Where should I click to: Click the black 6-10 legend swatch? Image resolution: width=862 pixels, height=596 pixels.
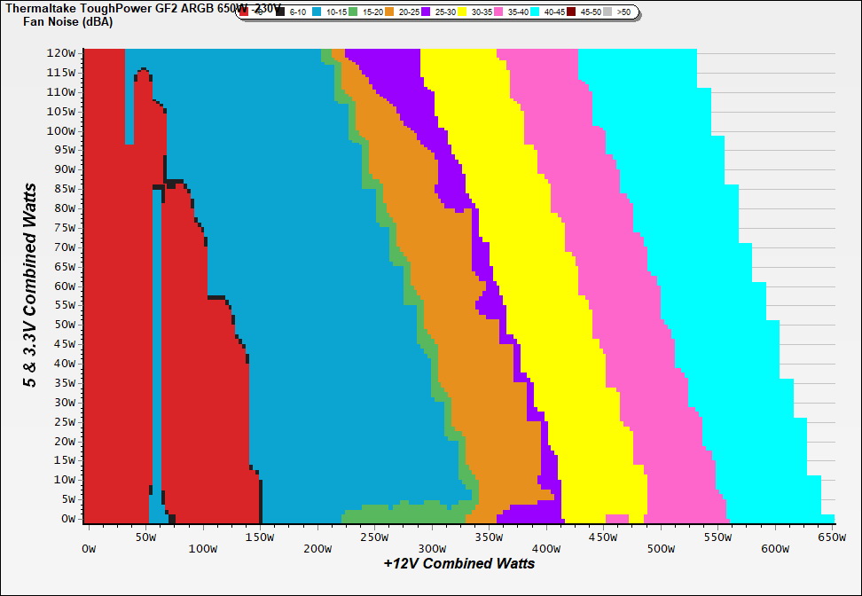click(281, 12)
